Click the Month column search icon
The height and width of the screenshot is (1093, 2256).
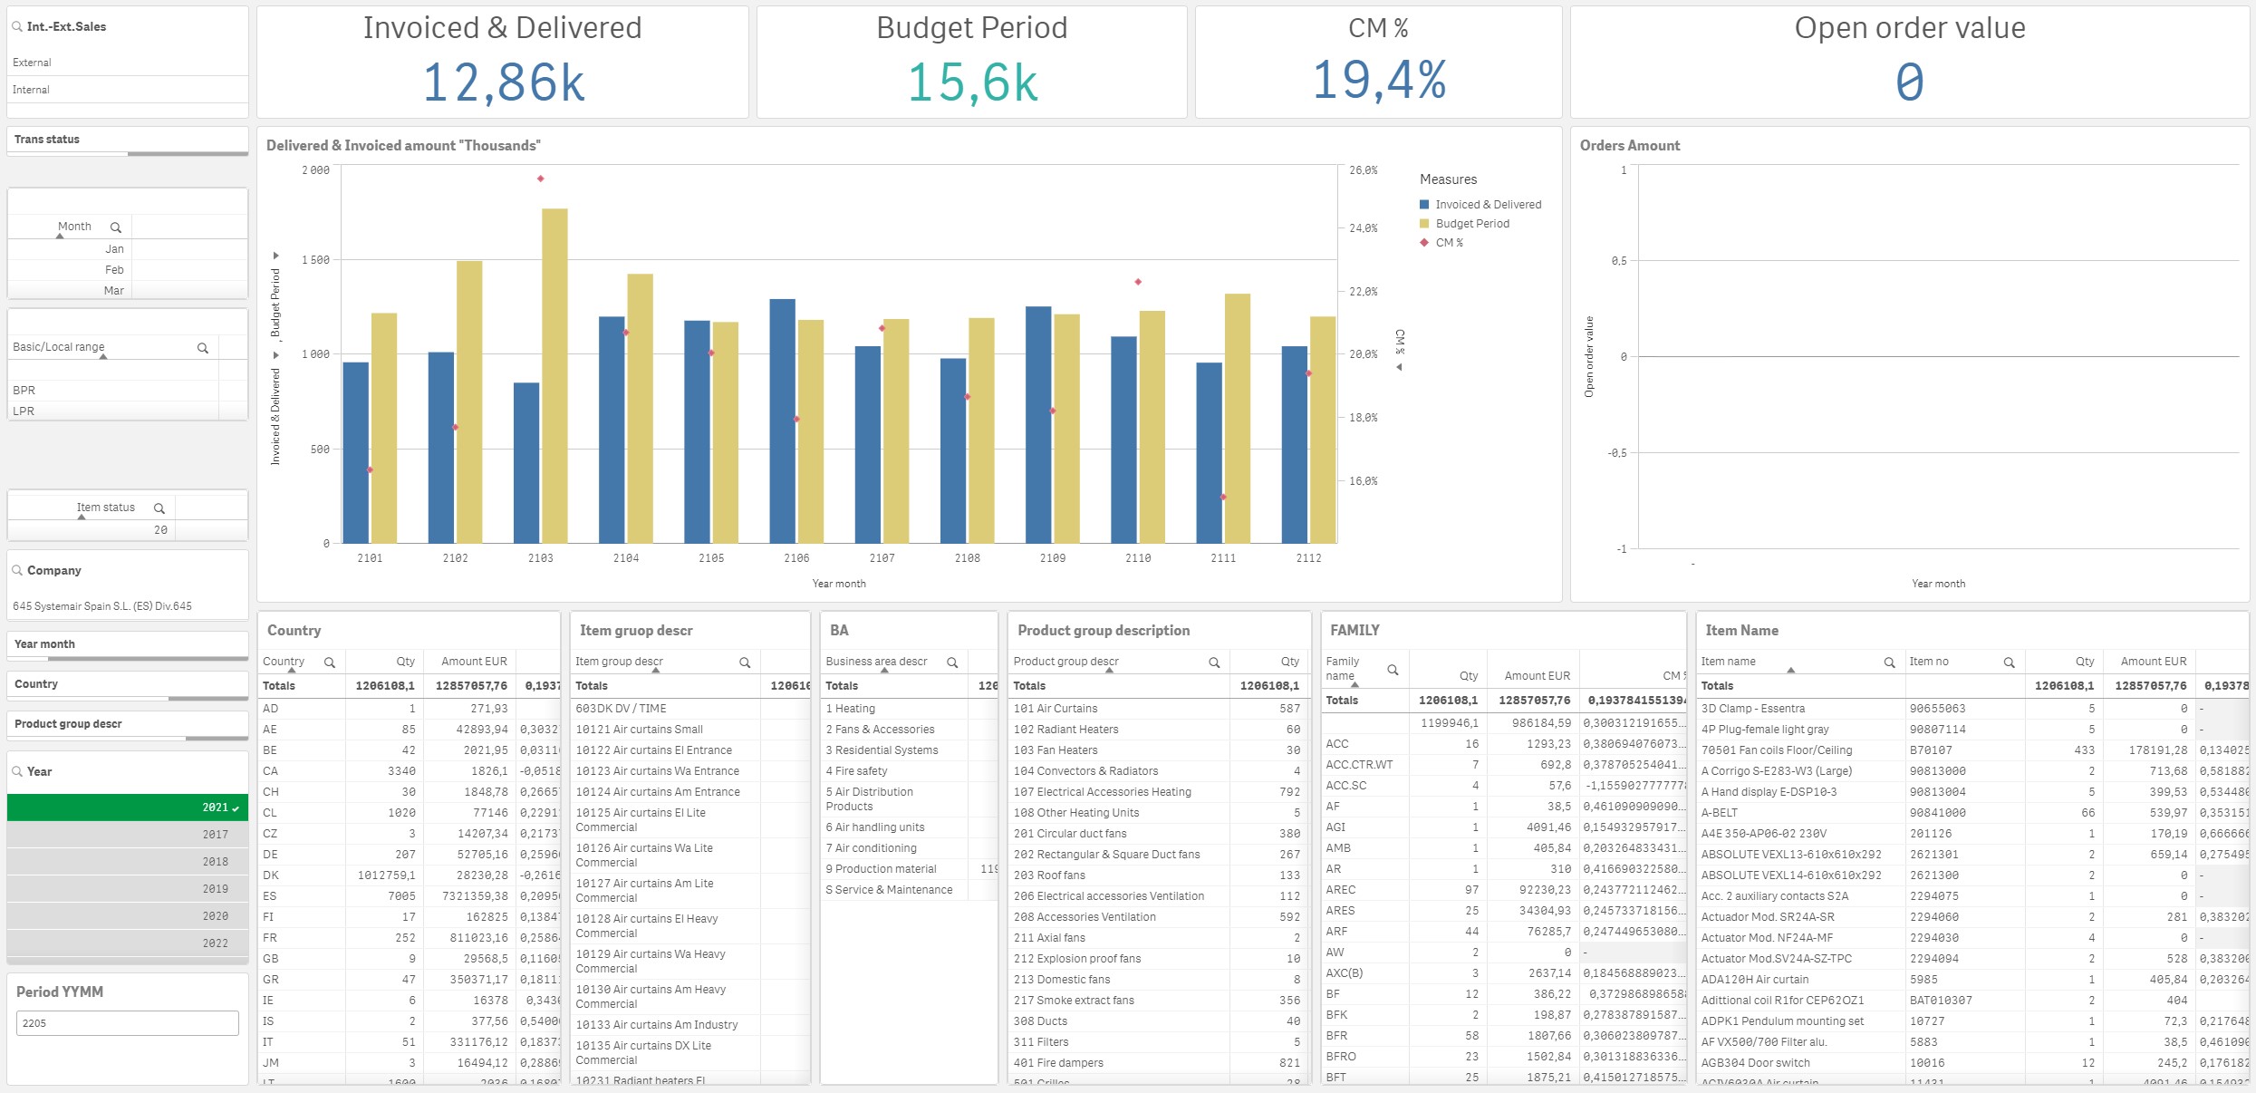point(116,227)
